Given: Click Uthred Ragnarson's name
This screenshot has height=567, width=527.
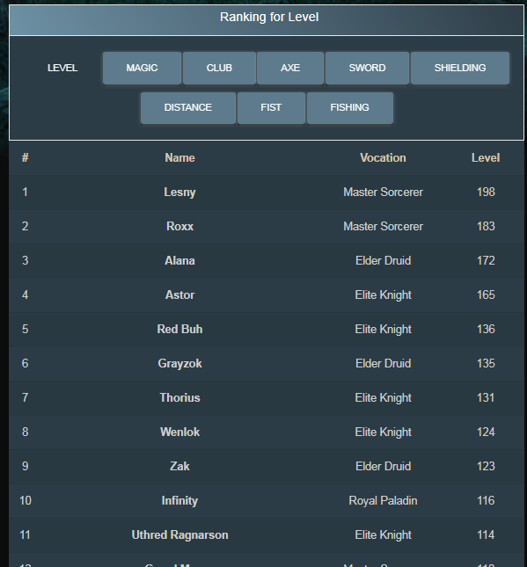Looking at the screenshot, I should tap(179, 535).
